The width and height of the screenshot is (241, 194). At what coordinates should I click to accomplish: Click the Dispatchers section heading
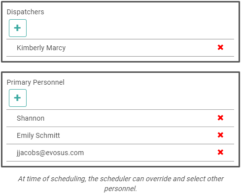tap(26, 12)
